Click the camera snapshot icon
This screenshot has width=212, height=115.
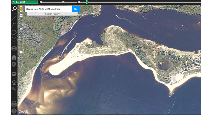(14, 48)
